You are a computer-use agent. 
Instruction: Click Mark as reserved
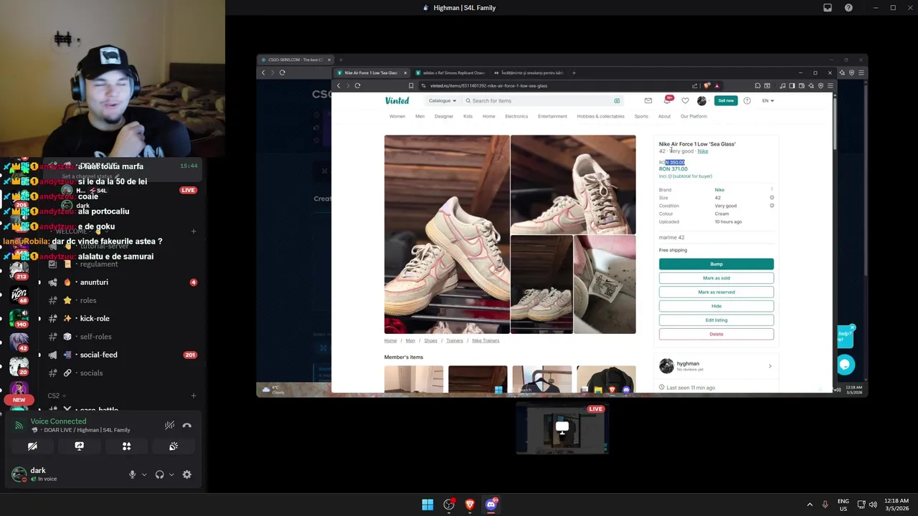tap(716, 292)
